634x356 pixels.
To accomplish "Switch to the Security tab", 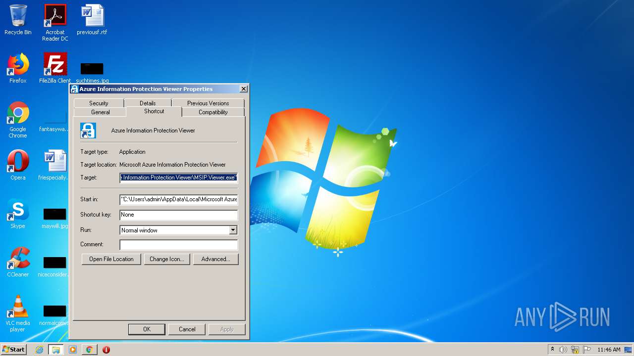I will tap(99, 103).
